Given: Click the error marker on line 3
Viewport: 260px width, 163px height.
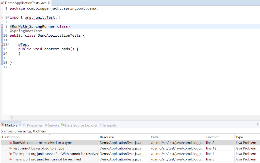Looking at the screenshot, I should pos(2,18).
